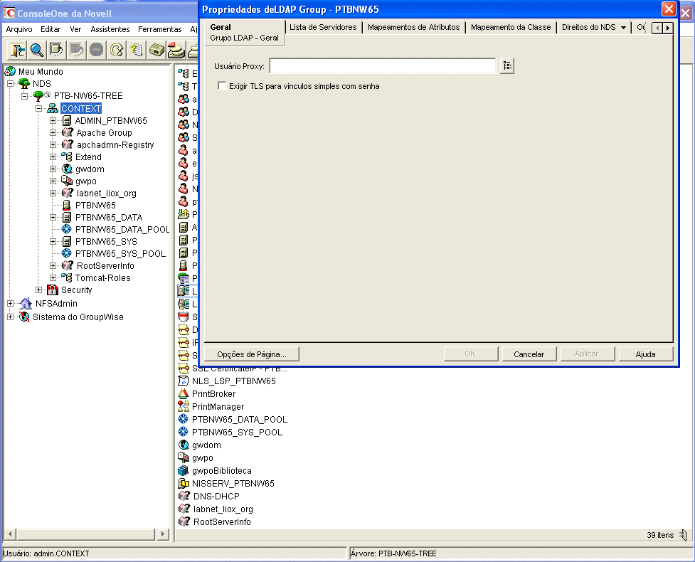The width and height of the screenshot is (695, 562).
Task: Expand the Tomcat-Roles node
Action: [53, 278]
